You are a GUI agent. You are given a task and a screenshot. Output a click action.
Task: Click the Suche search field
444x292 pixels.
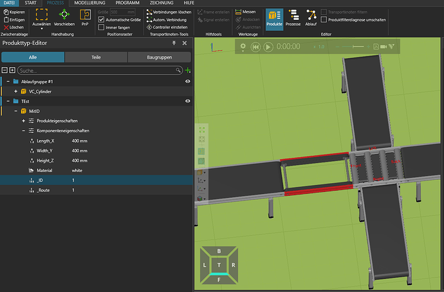pos(100,70)
